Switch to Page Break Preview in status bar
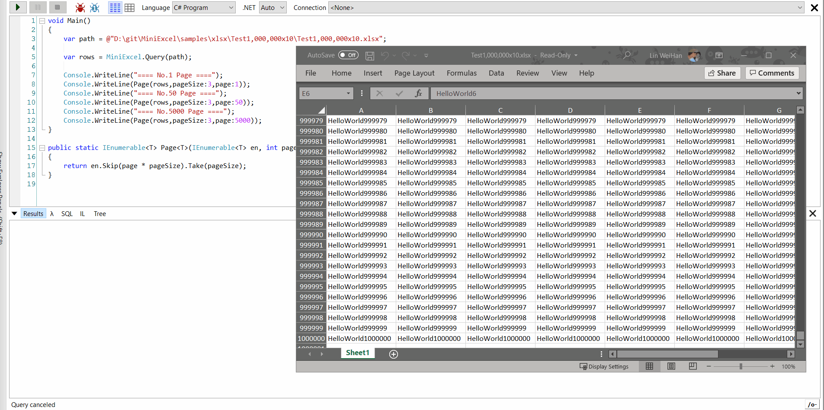824x410 pixels. point(693,366)
